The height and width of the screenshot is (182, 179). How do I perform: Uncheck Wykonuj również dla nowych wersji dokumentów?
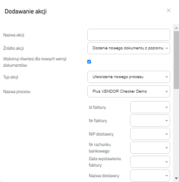point(89,61)
